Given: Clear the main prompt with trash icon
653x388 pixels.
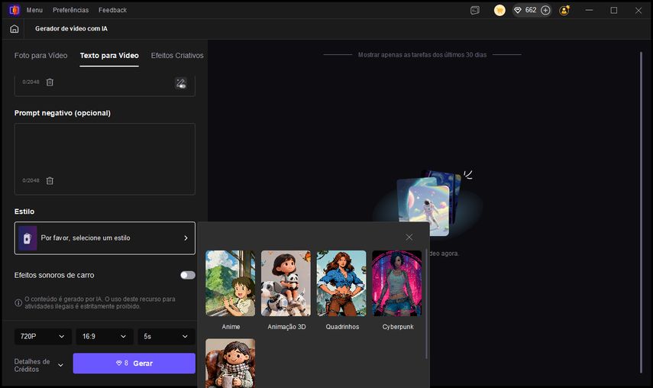Looking at the screenshot, I should 50,82.
